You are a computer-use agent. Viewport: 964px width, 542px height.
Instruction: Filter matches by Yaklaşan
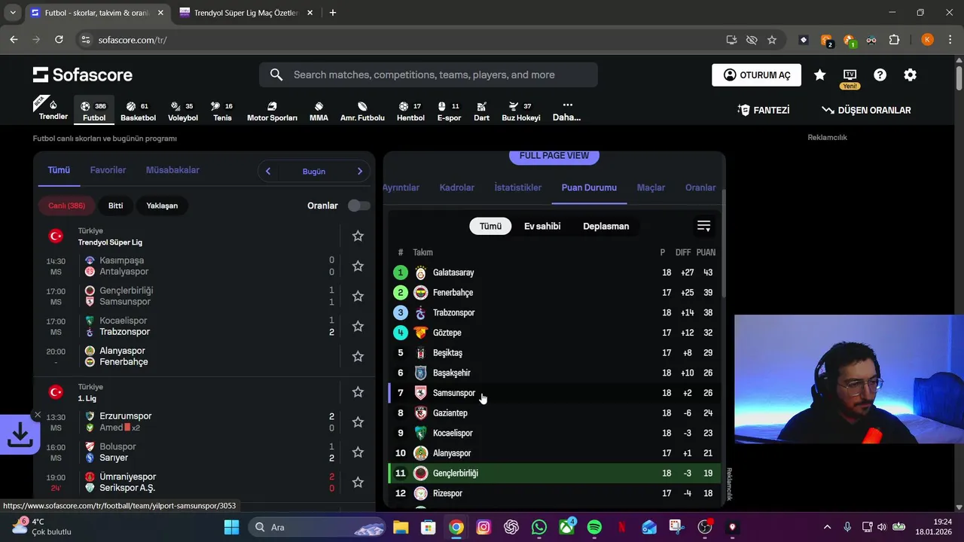pos(162,206)
